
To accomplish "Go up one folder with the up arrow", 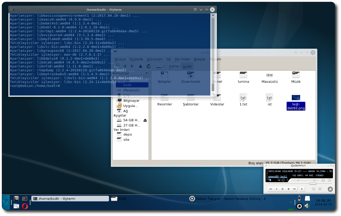I will (140, 66).
